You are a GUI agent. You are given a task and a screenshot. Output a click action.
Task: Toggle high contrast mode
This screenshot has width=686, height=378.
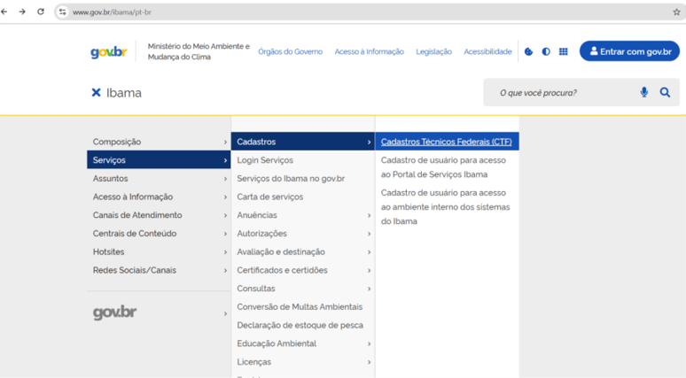546,51
